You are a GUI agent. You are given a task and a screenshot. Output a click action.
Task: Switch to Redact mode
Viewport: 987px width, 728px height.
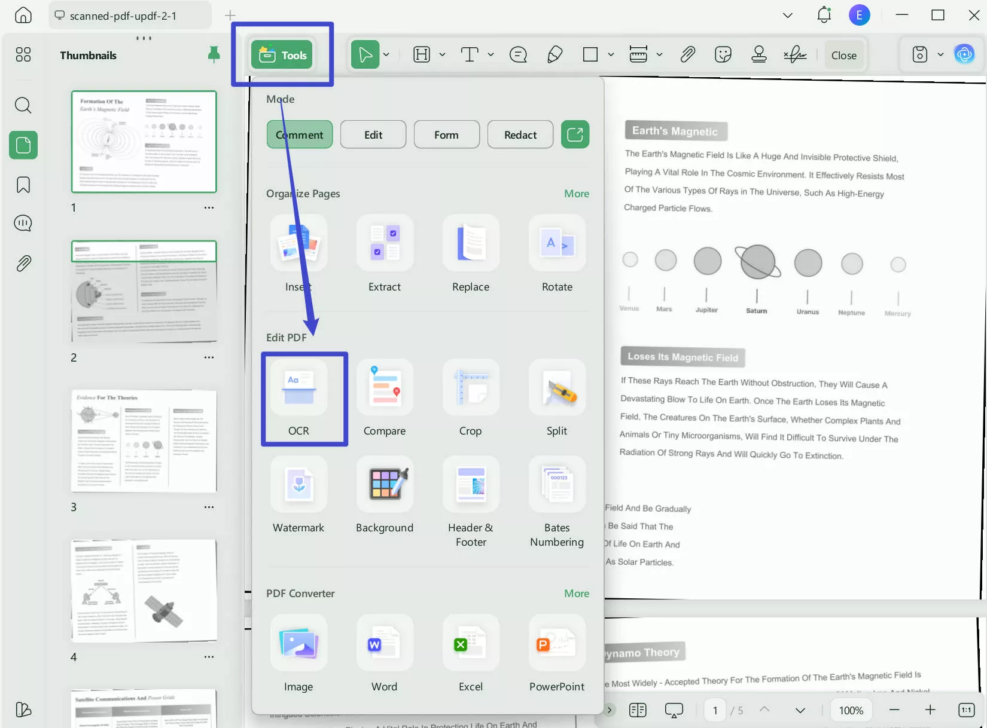tap(520, 134)
